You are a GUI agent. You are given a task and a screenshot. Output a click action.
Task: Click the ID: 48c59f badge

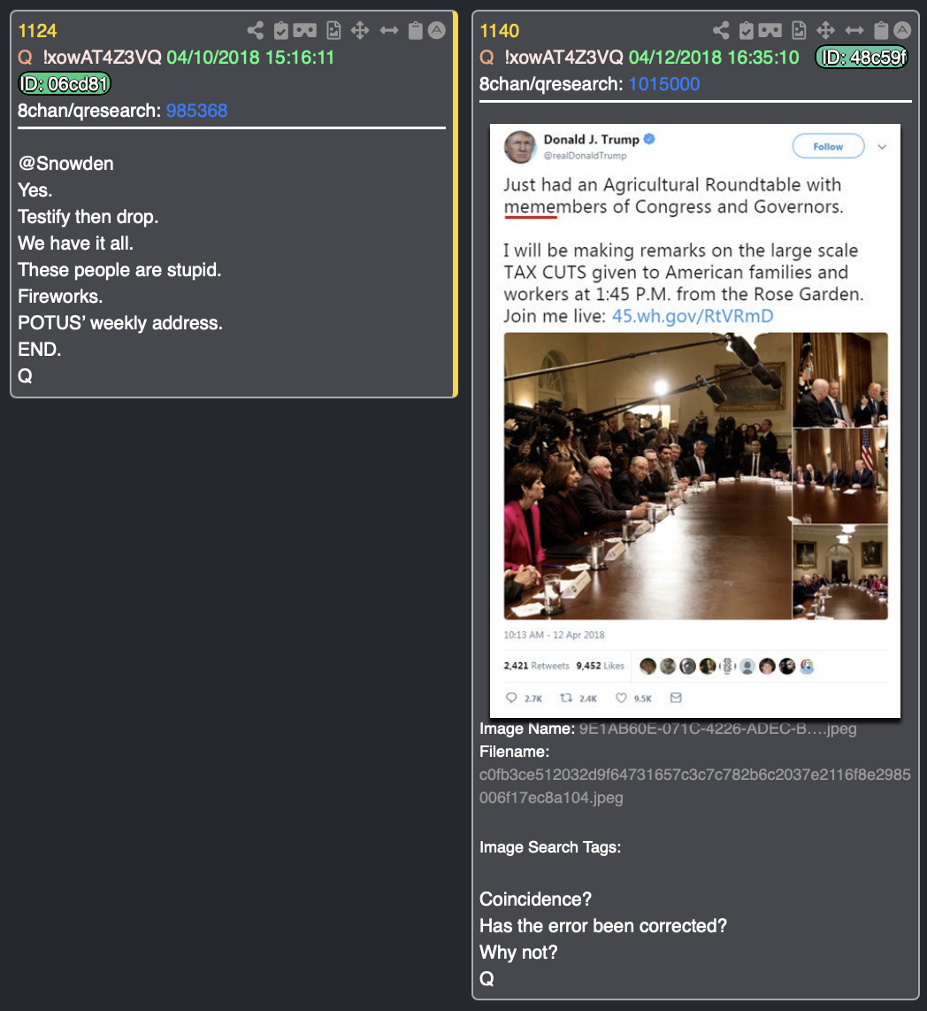862,58
